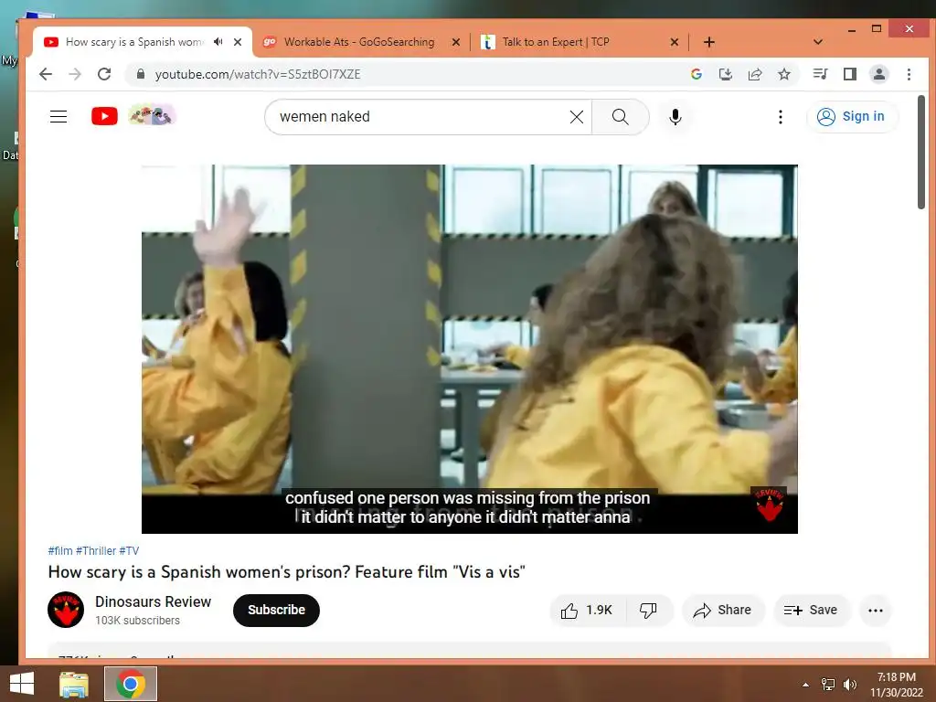The height and width of the screenshot is (702, 936).
Task: Open the #Thriller hashtag
Action: [x=96, y=550]
